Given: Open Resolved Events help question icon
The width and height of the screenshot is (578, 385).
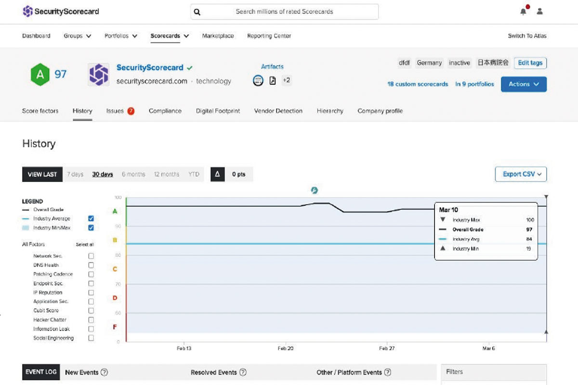Looking at the screenshot, I should pyautogui.click(x=243, y=372).
